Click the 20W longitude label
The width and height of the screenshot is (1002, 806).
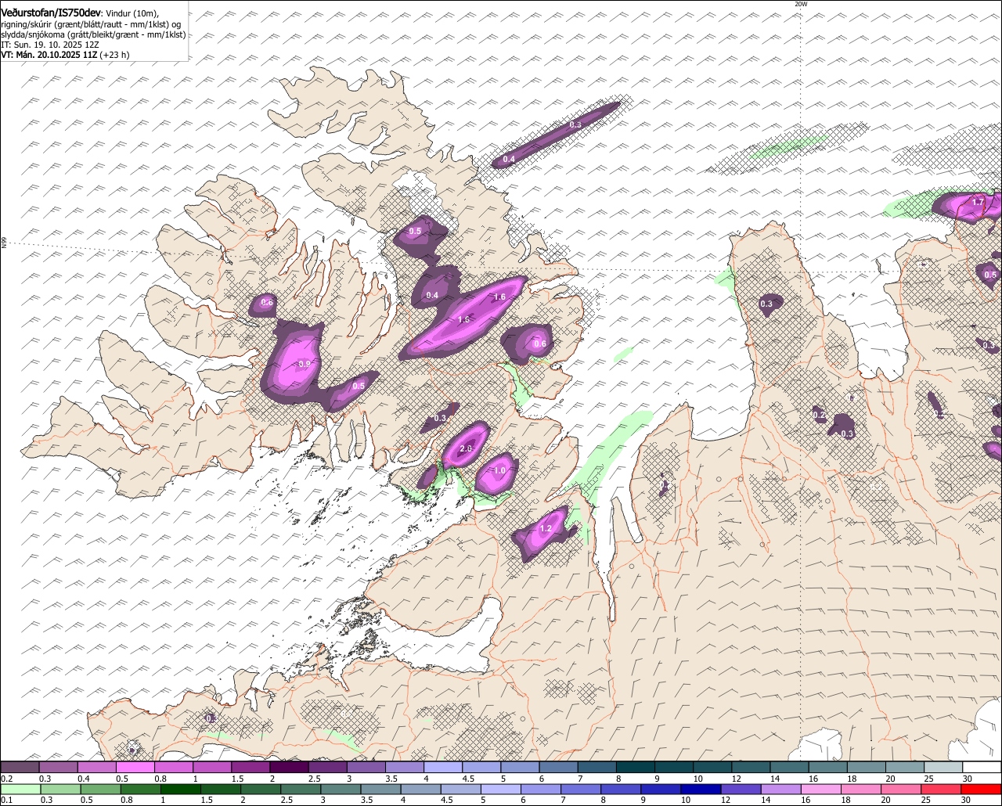800,4
